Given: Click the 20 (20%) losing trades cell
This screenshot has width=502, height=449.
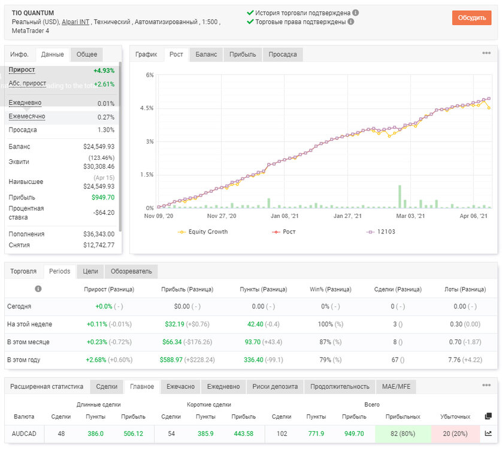Looking at the screenshot, I should coord(455,433).
